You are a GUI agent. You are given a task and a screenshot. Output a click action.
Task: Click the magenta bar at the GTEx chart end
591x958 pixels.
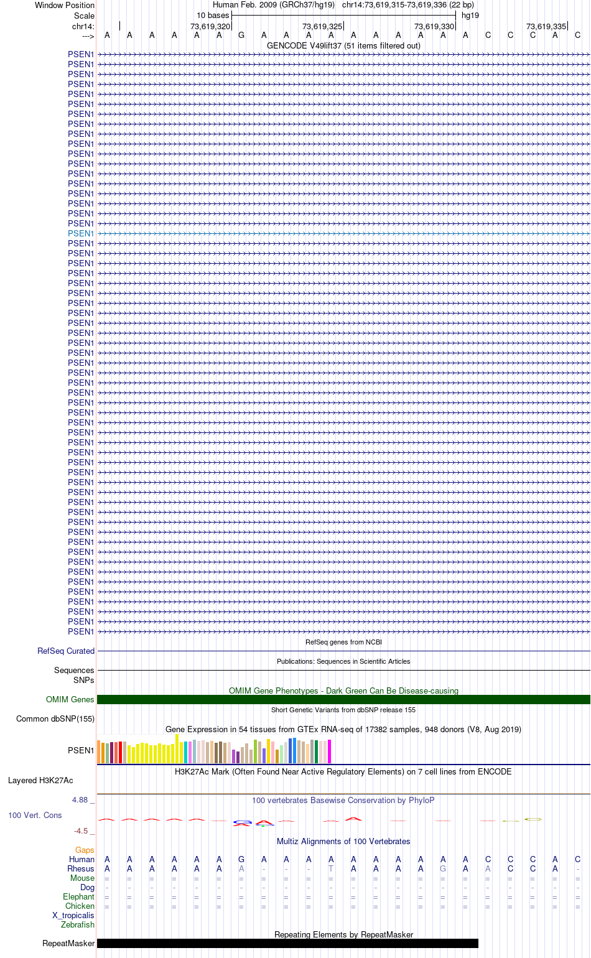330,751
